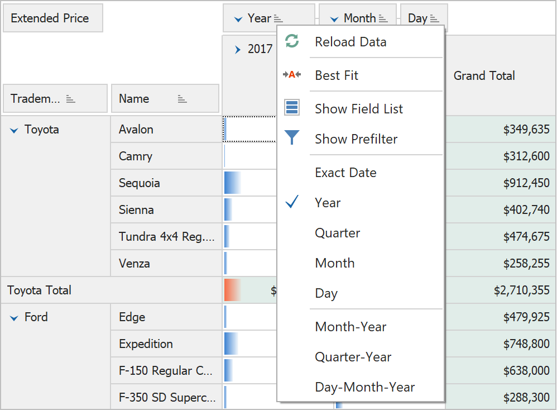The height and width of the screenshot is (410, 557).
Task: Choose Quarter grouping in the menu
Action: [x=337, y=233]
